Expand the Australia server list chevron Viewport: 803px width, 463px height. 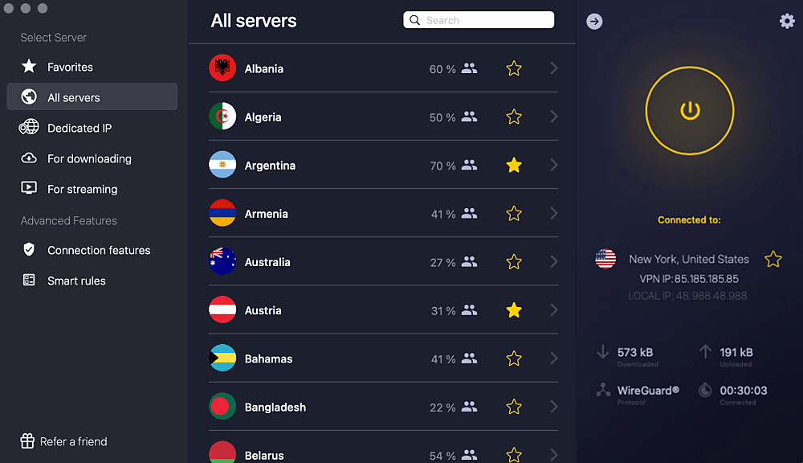(553, 261)
